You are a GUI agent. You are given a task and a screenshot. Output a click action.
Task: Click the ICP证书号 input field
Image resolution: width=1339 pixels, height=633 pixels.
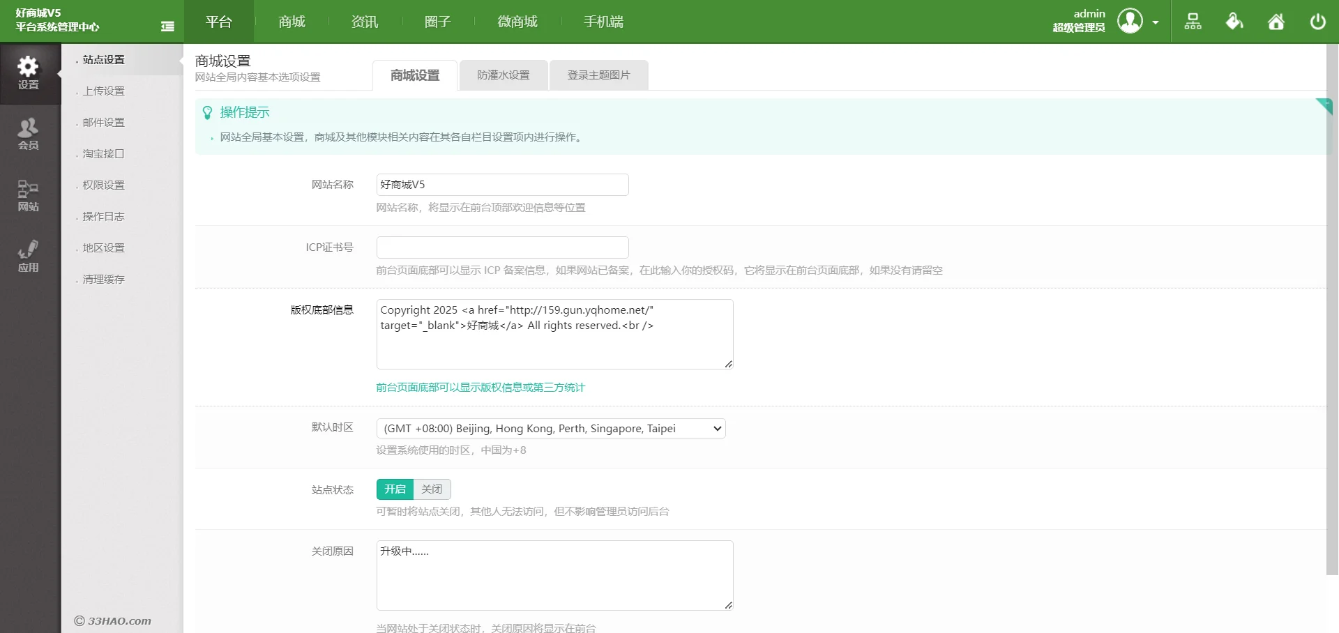[x=502, y=247]
